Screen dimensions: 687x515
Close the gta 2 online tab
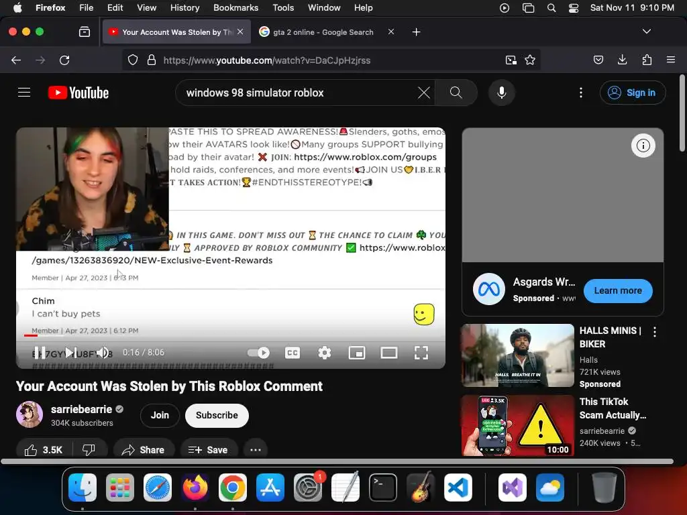pos(391,32)
